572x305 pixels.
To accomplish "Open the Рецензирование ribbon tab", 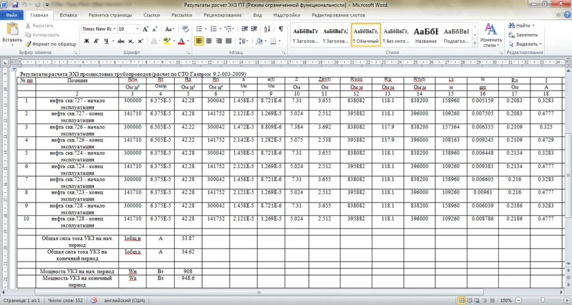I will (x=222, y=15).
